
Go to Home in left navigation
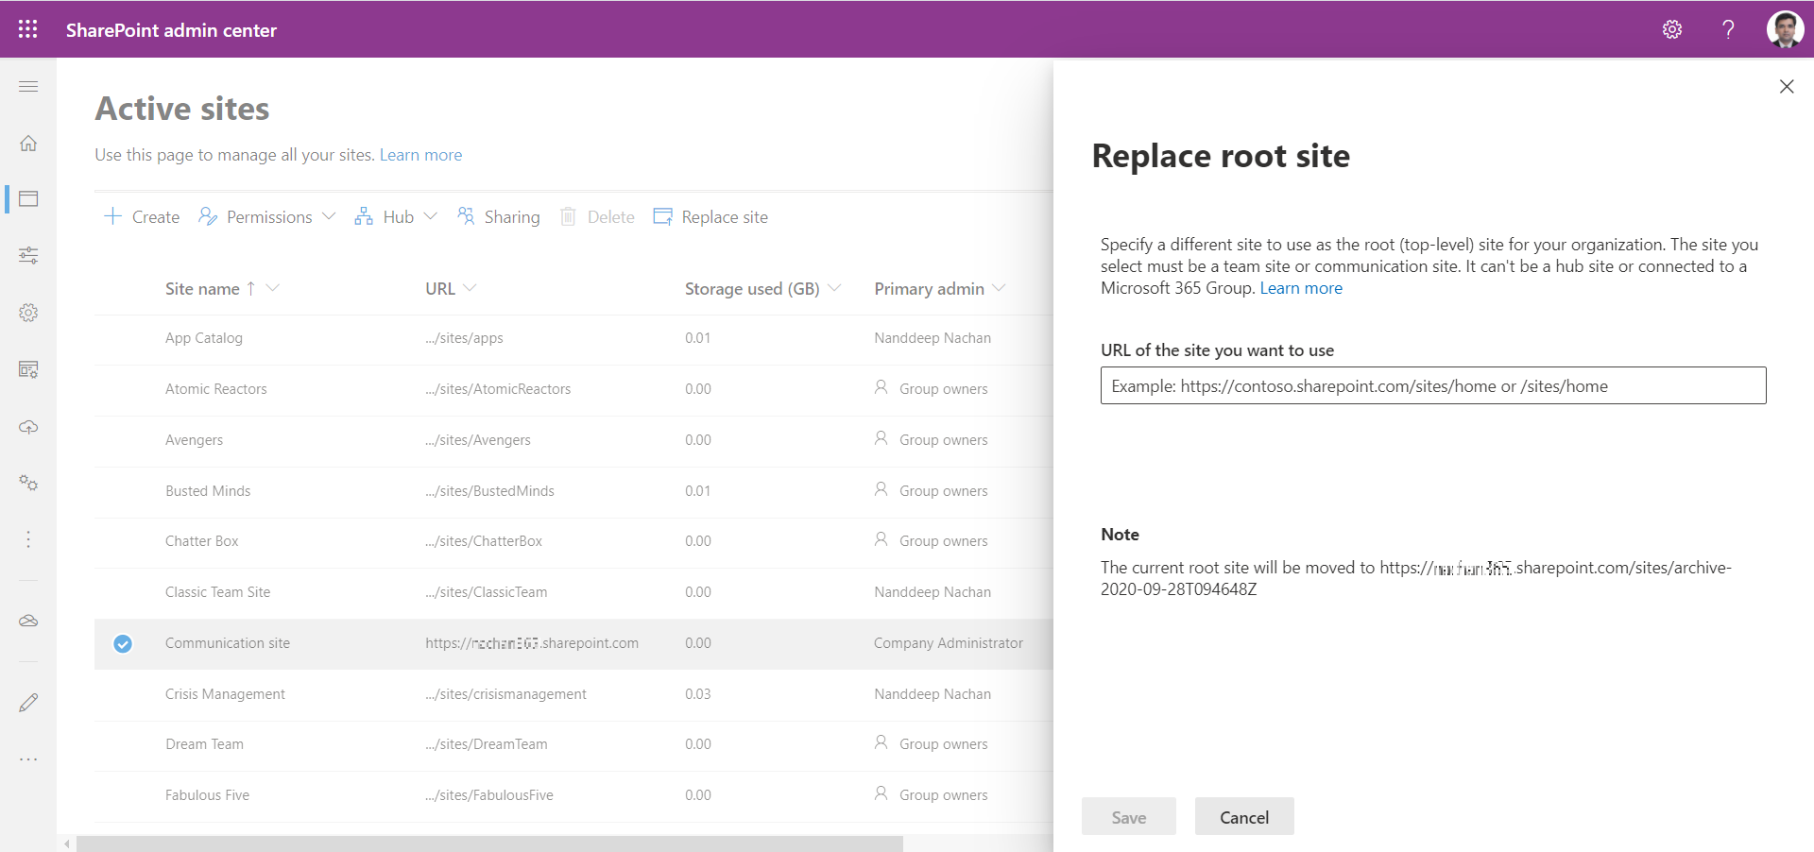tap(28, 144)
